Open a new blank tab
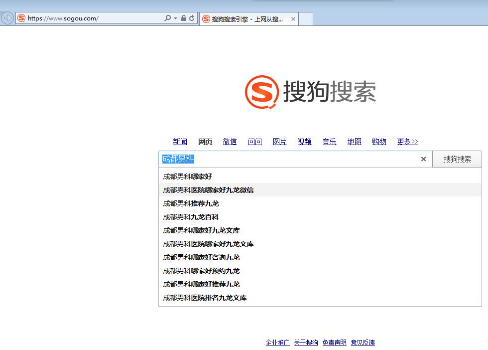 click(x=306, y=19)
